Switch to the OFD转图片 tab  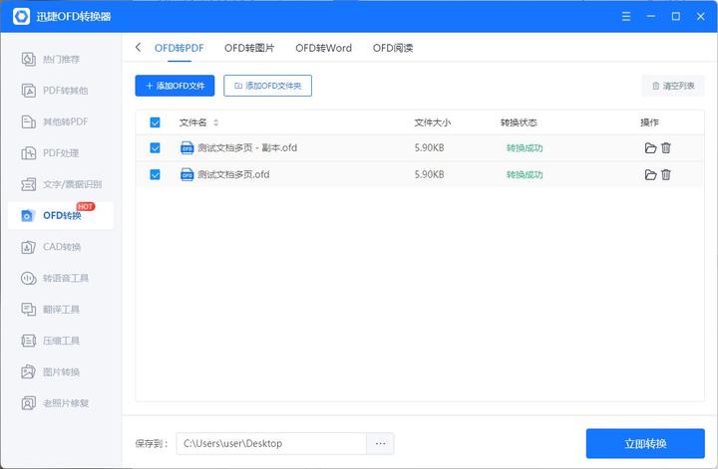pos(249,48)
